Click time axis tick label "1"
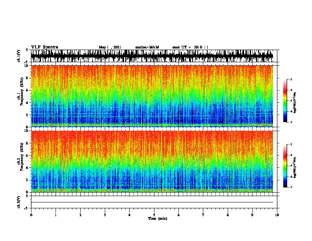The width and height of the screenshot is (312, 241). 56,215
